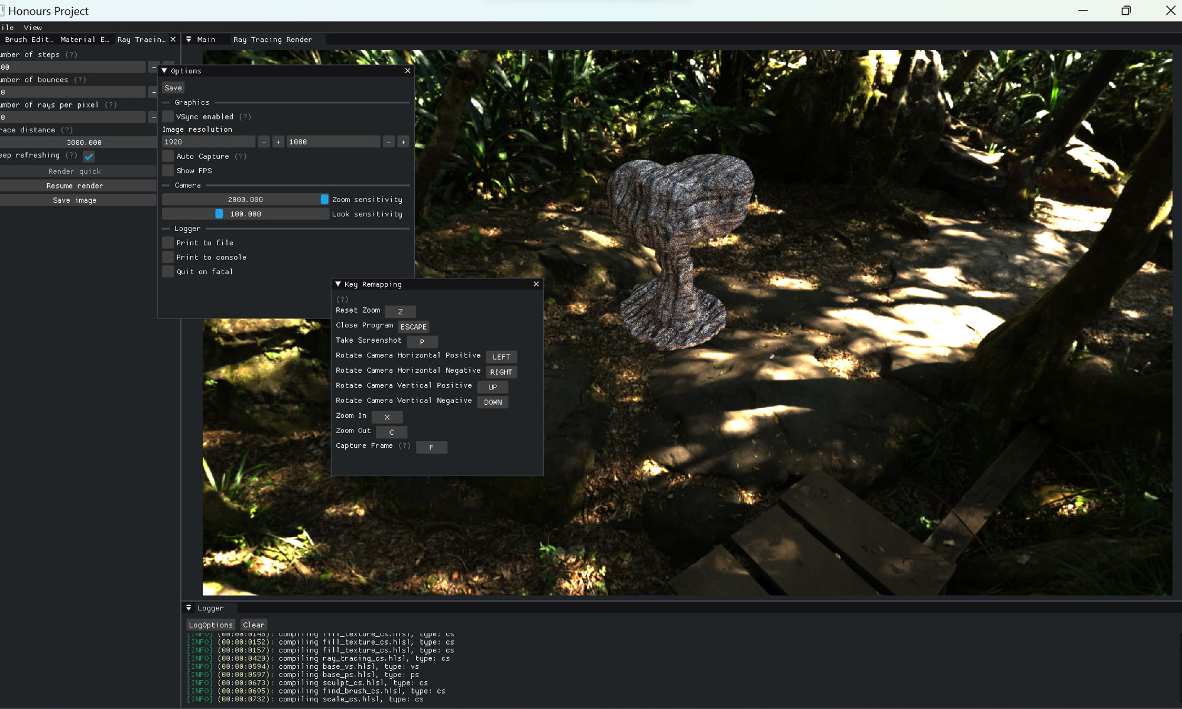Click the help (?) marker next to VSync enabled
The height and width of the screenshot is (709, 1182).
[245, 117]
